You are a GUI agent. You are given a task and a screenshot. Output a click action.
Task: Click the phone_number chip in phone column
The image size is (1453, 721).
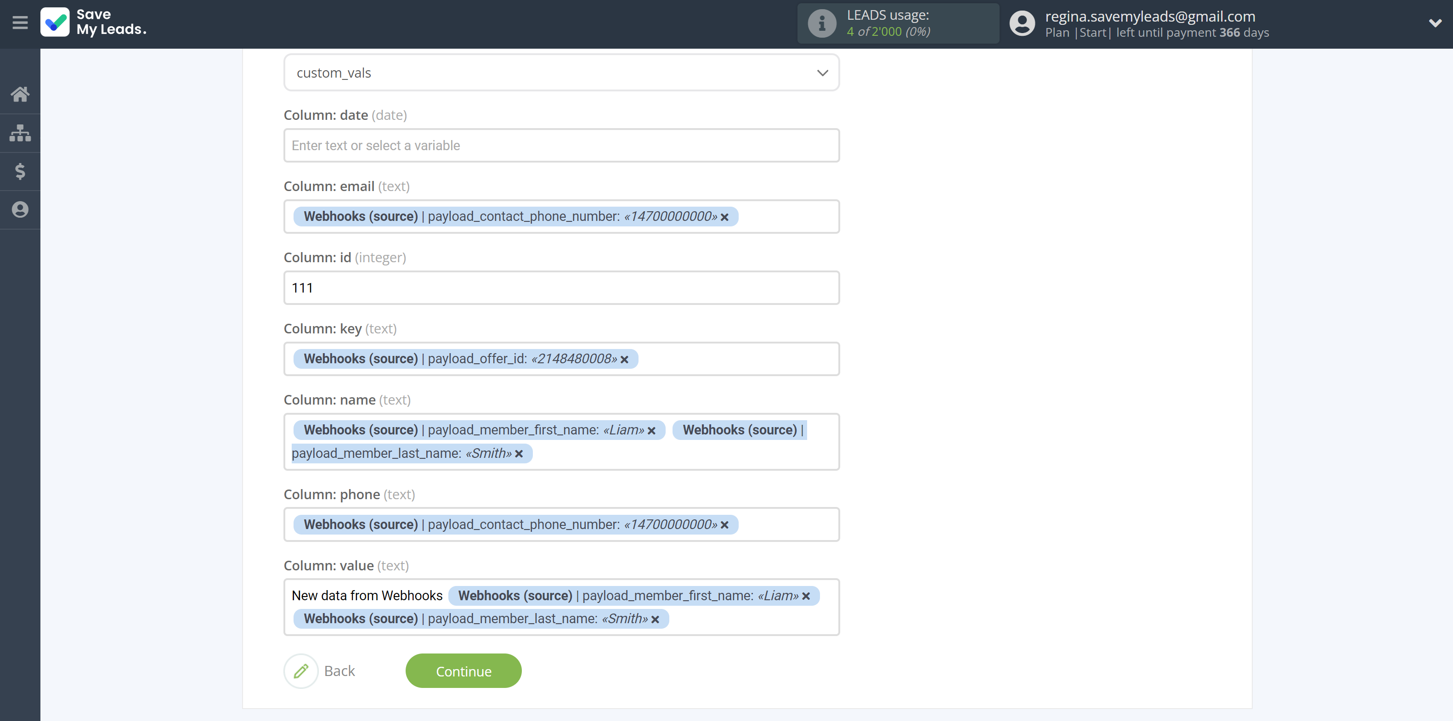515,524
